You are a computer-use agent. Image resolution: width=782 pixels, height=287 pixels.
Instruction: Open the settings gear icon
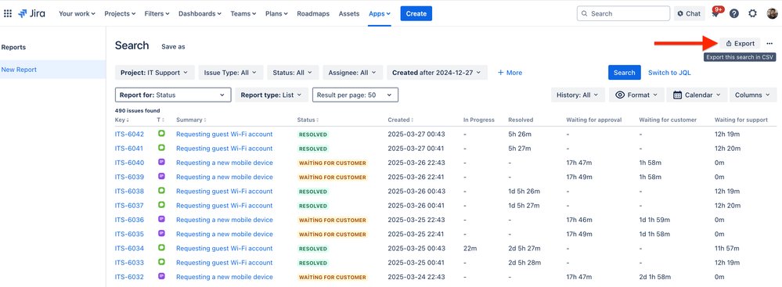tap(752, 13)
